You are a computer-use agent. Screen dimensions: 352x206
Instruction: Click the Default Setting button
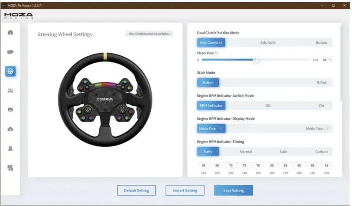(x=136, y=191)
